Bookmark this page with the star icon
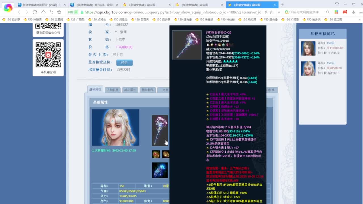This screenshot has height=204, width=363. [x=59, y=12]
